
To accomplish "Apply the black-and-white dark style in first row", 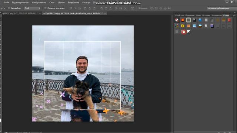I will click(194, 20).
